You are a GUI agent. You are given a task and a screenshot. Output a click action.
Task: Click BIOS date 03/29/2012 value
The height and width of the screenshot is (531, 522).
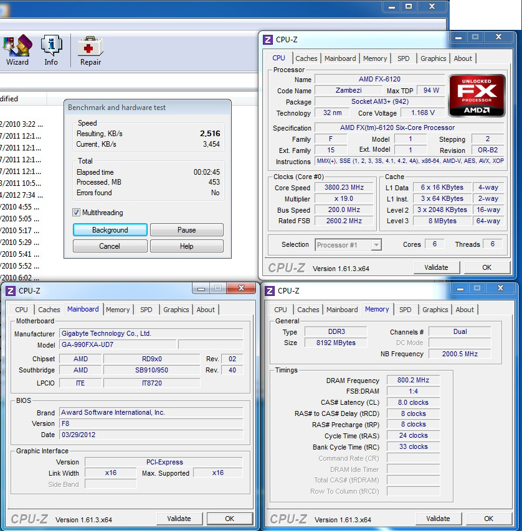click(x=151, y=435)
